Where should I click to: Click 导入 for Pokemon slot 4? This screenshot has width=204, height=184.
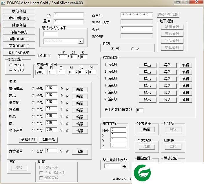click(168, 86)
